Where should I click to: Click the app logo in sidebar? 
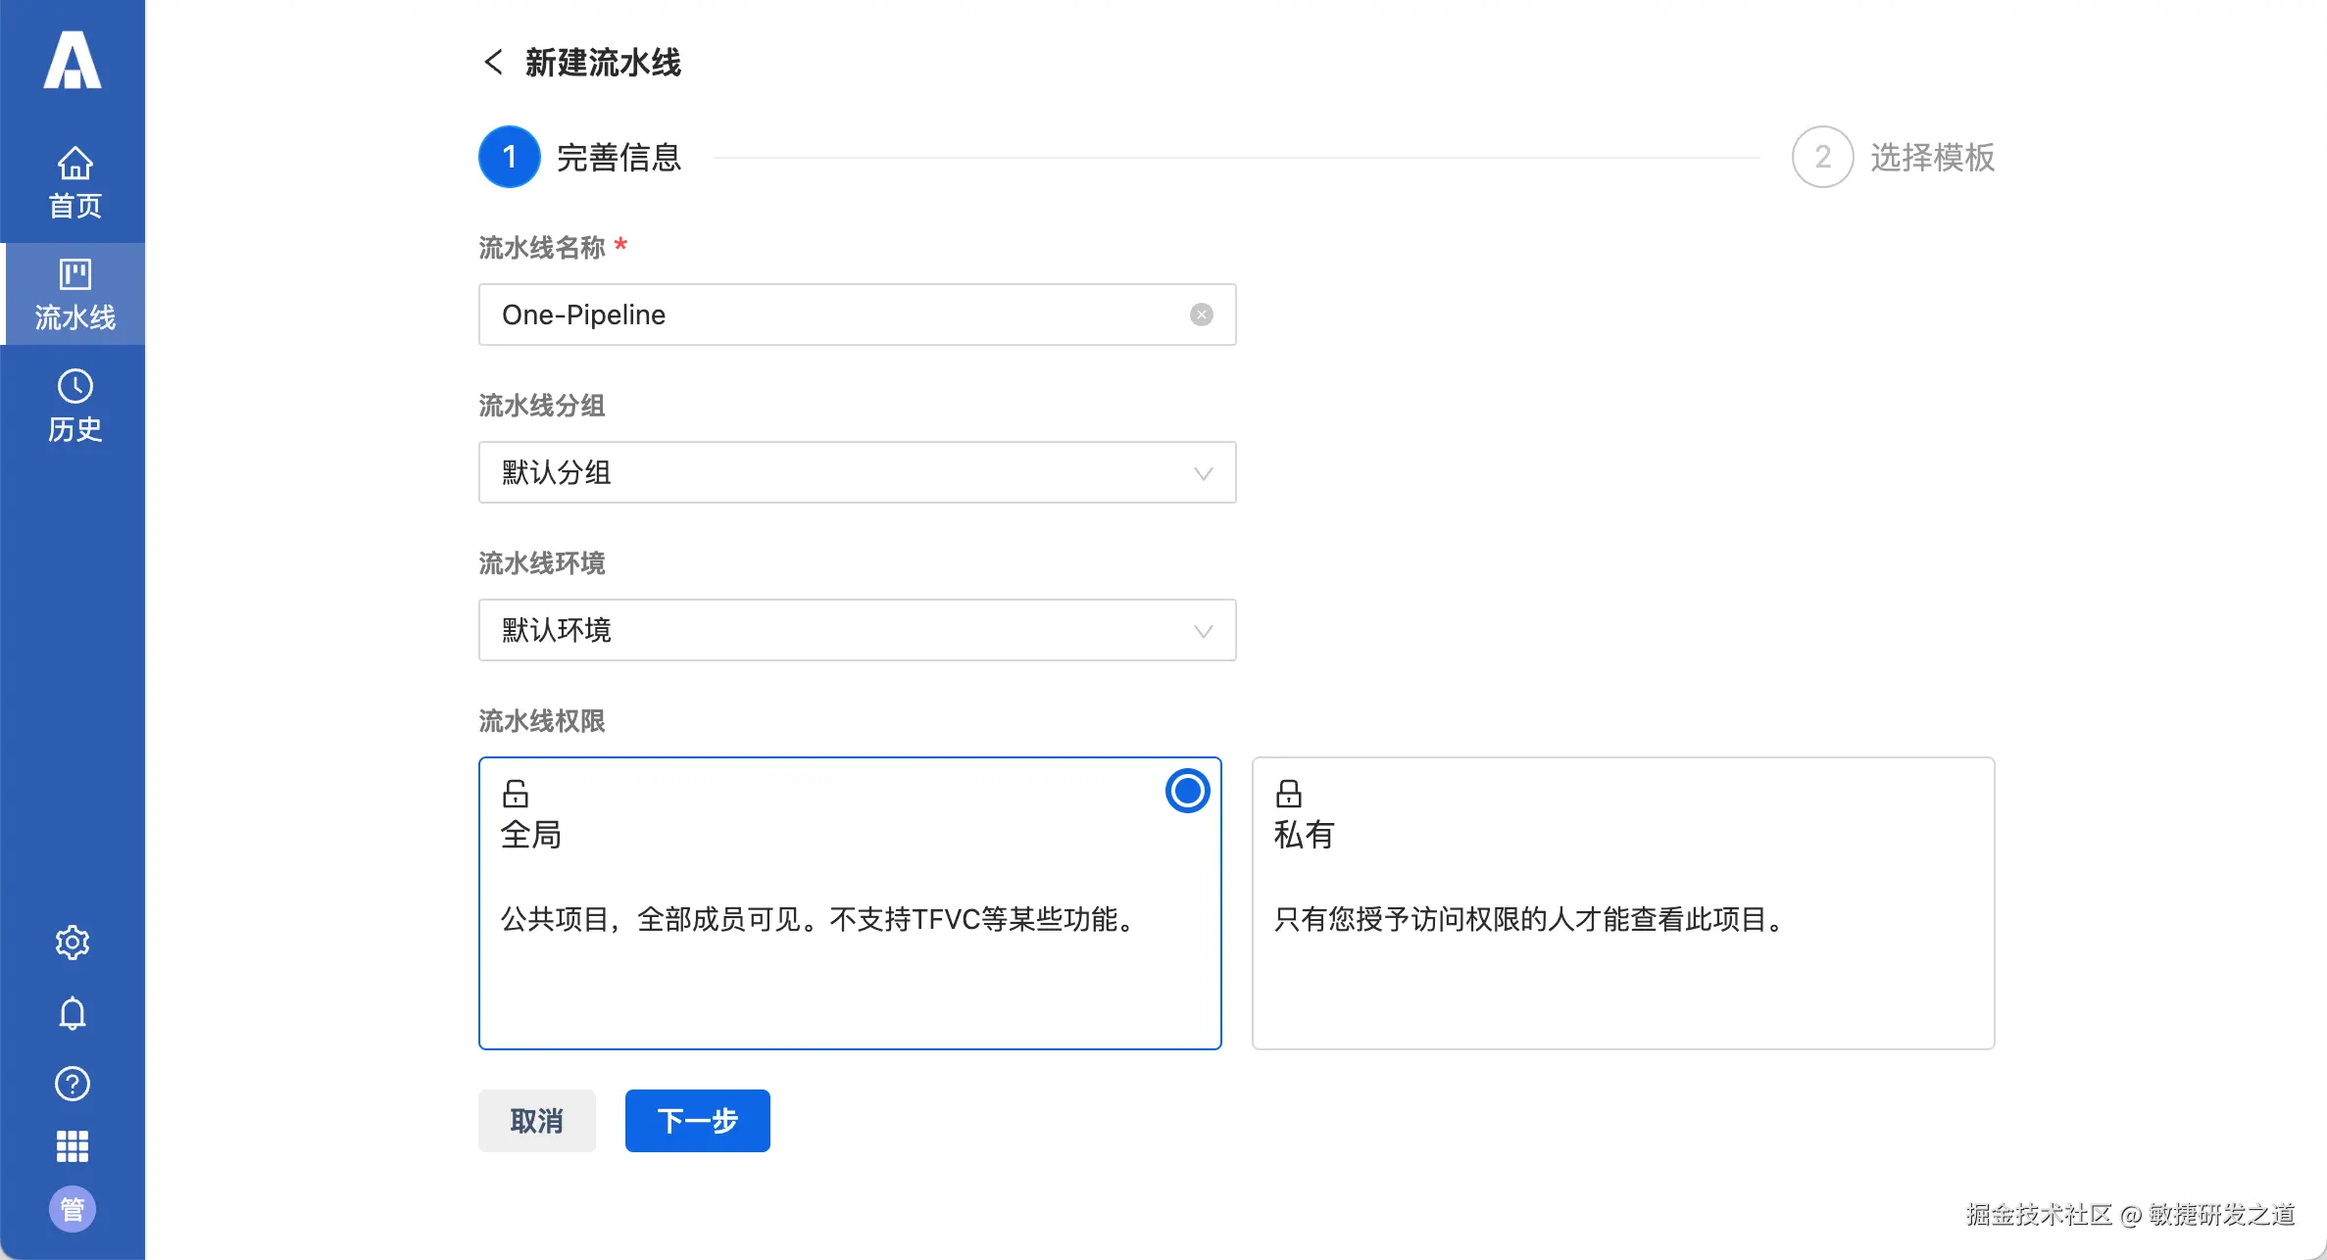click(73, 61)
